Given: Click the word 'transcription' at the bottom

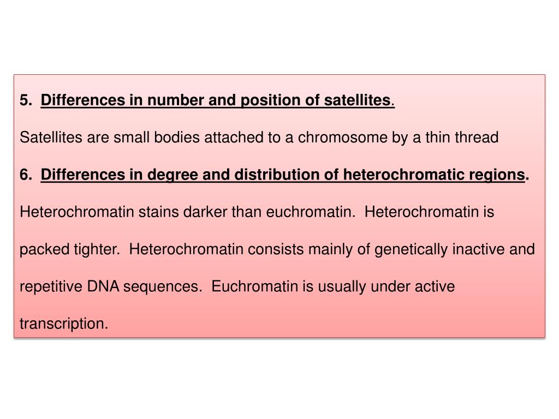Looking at the screenshot, I should pyautogui.click(x=62, y=324).
